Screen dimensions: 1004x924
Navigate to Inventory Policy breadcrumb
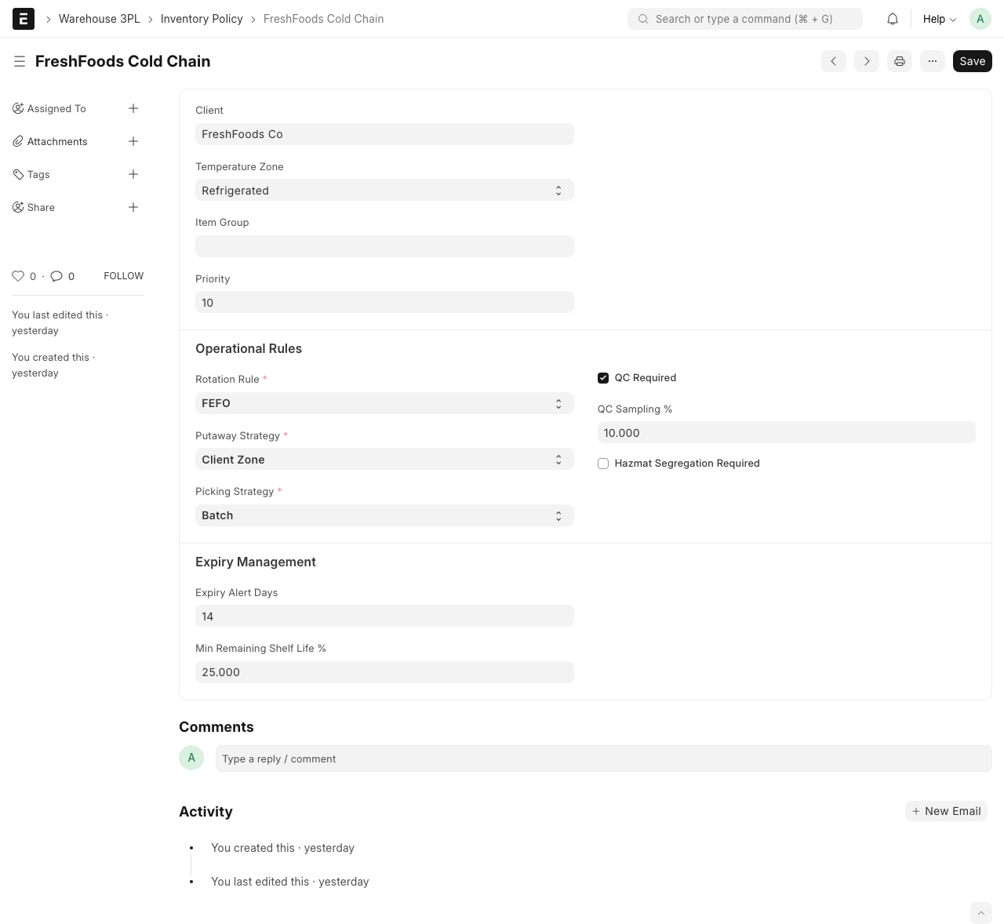202,19
